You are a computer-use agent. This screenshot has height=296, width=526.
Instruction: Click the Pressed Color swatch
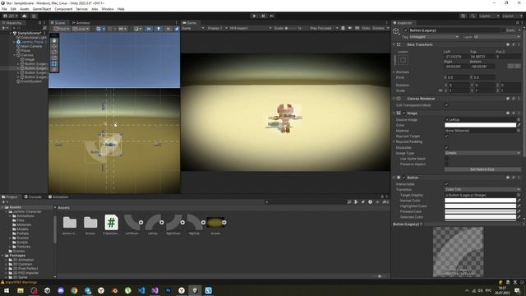click(x=480, y=211)
